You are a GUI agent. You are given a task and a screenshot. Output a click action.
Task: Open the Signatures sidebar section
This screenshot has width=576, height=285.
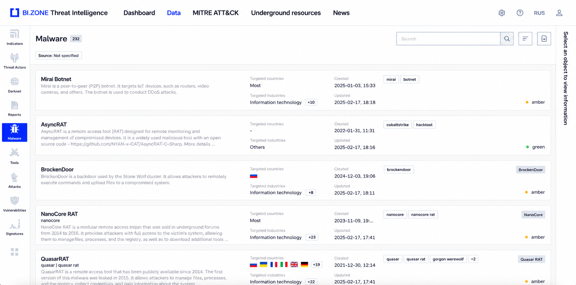15,228
